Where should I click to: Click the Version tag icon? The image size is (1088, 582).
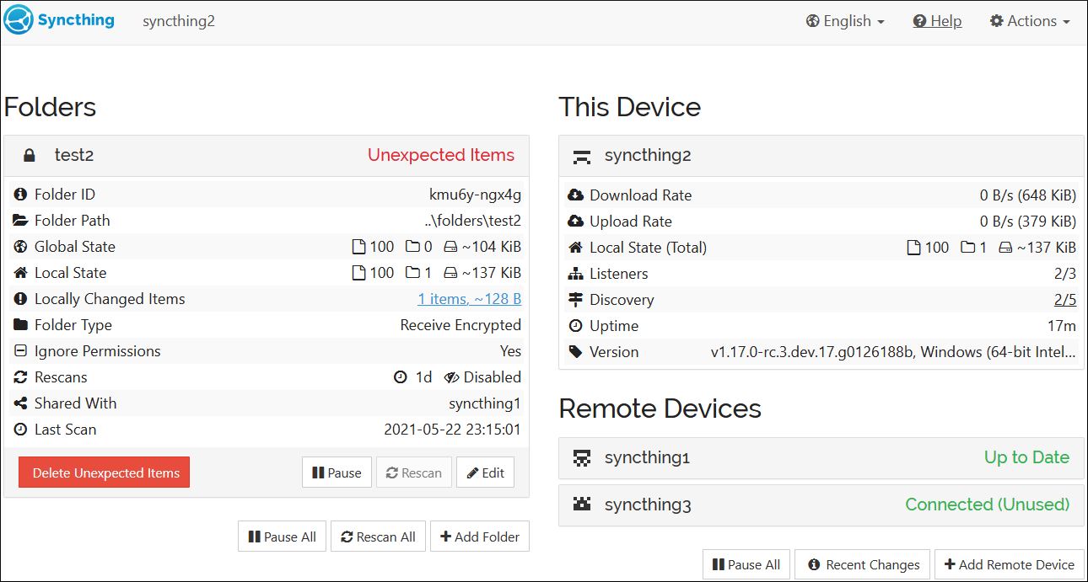coord(575,351)
